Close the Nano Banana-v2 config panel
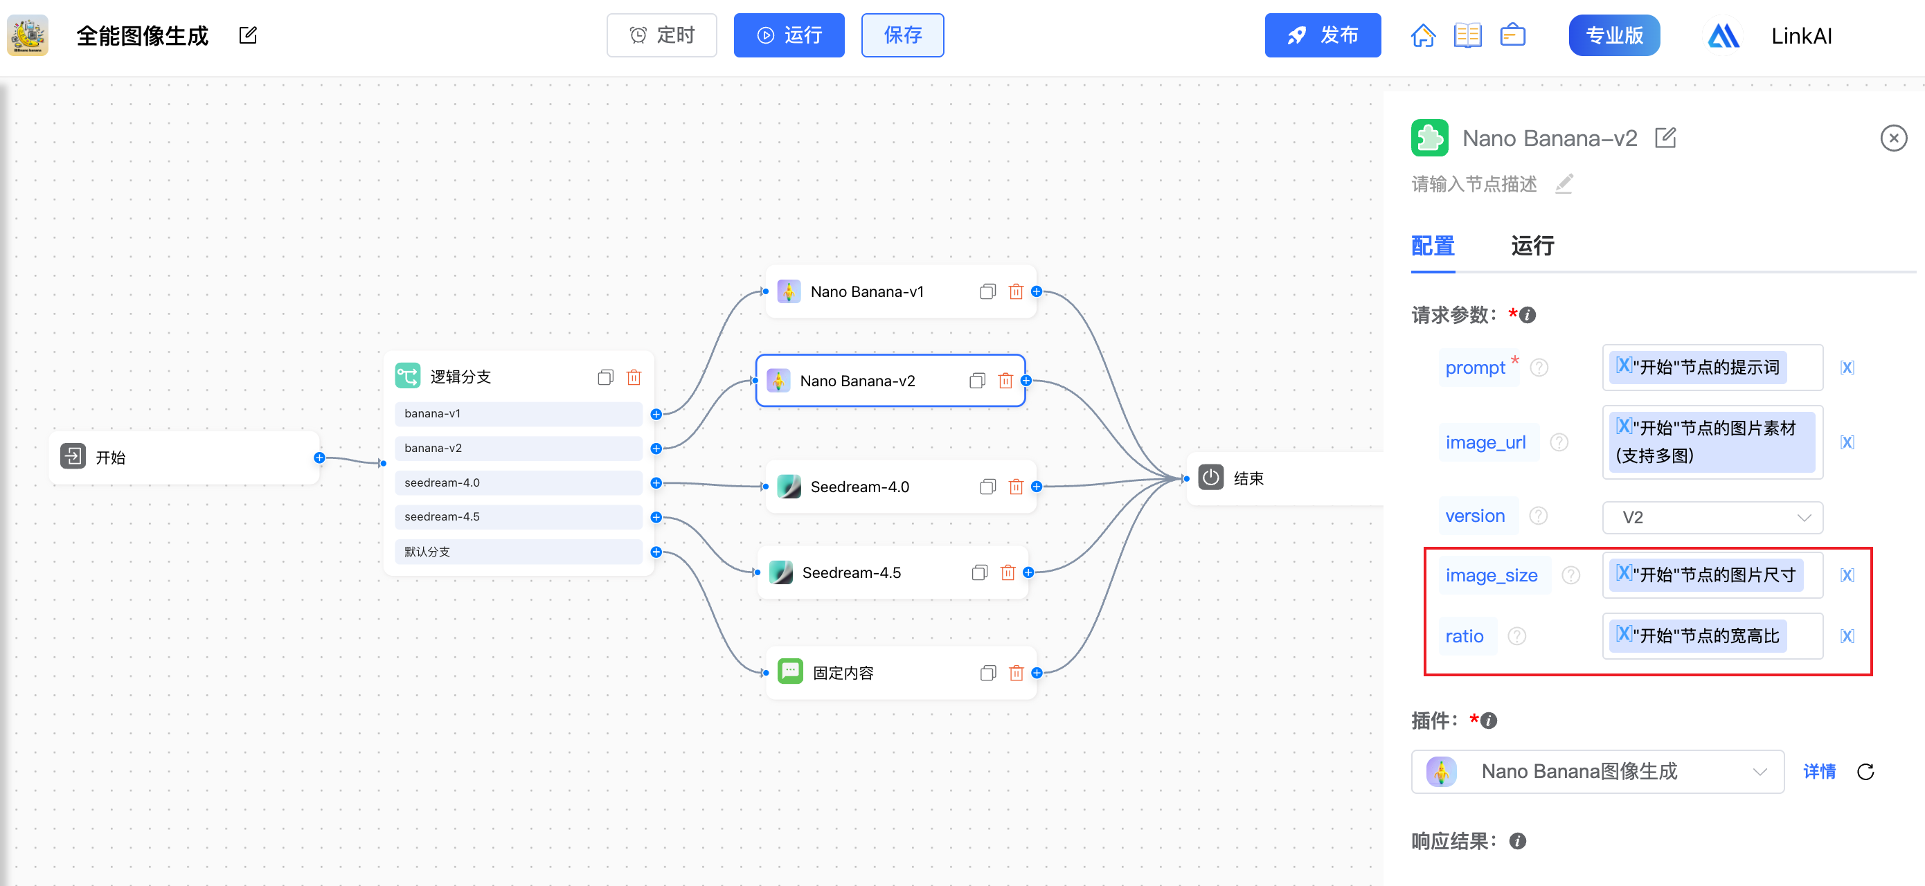Screen dimensions: 1925x886 coord(1893,138)
